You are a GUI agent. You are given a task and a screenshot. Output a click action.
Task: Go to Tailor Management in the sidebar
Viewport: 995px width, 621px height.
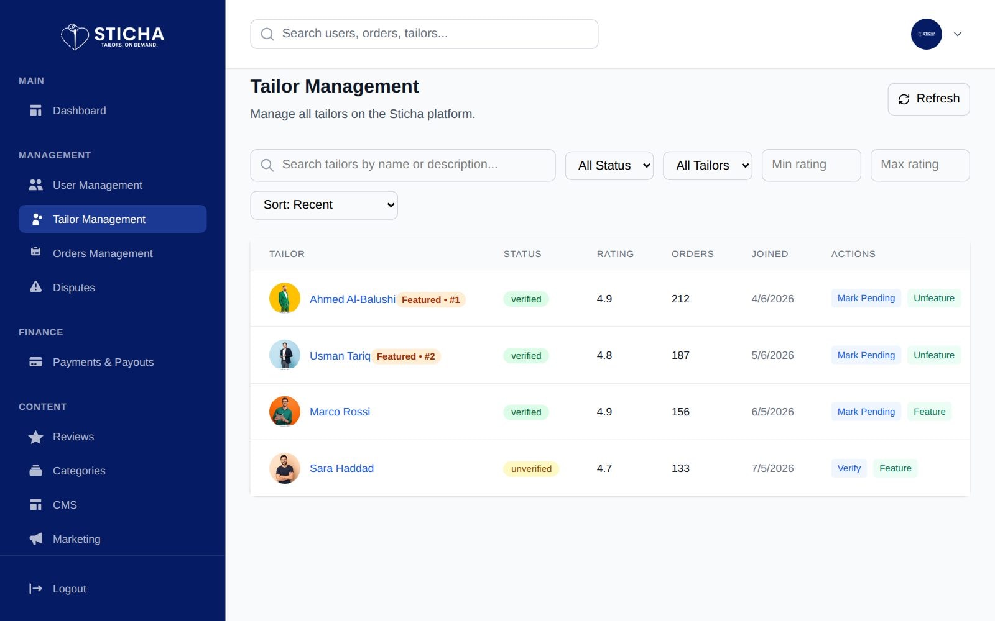[x=113, y=219]
